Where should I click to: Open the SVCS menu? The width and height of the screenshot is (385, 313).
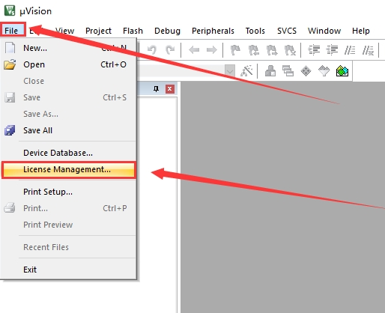[x=287, y=31]
